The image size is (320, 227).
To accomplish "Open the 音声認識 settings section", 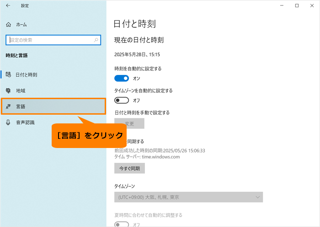I will [53, 122].
